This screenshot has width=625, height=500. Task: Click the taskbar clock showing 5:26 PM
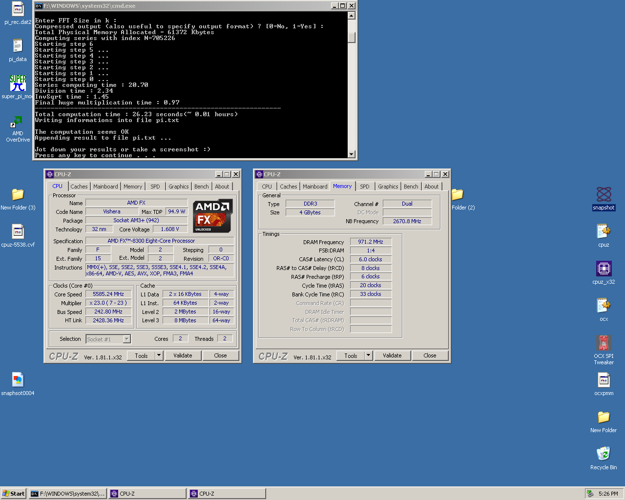coord(608,494)
